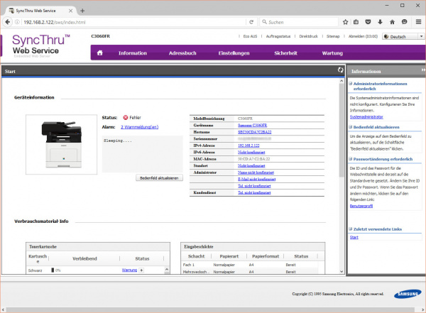Collapse the Administratorinformationen erforderlich section
This screenshot has height=313, width=426.
pyautogui.click(x=350, y=84)
